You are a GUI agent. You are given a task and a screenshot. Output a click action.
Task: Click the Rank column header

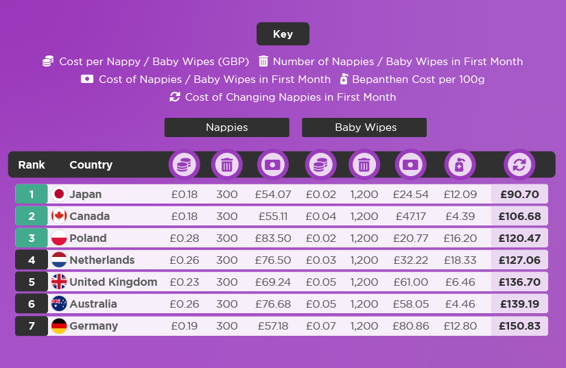(32, 164)
